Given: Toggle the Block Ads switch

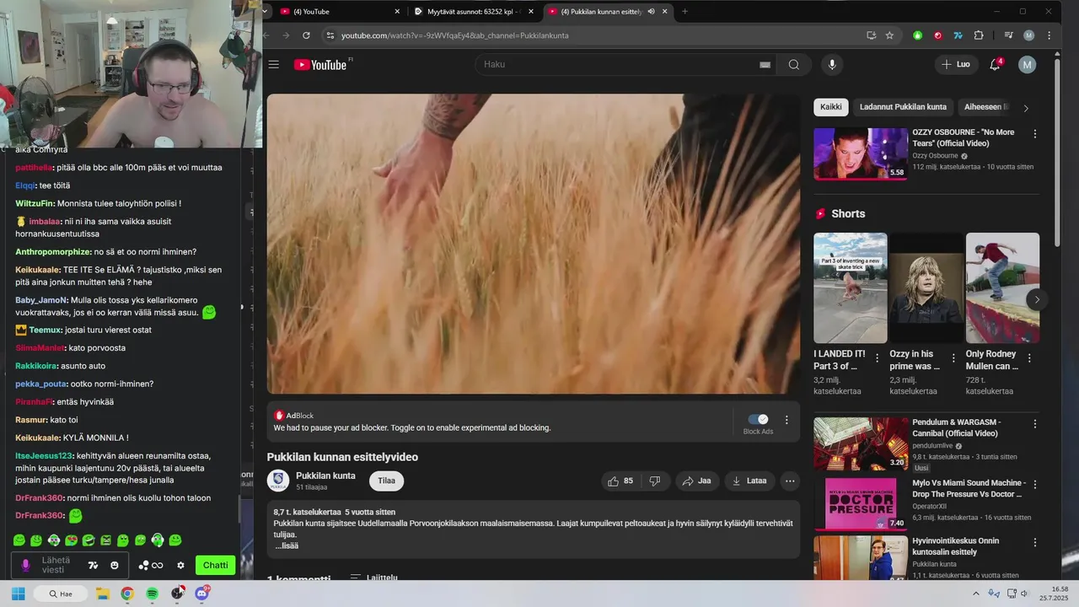Looking at the screenshot, I should [758, 419].
